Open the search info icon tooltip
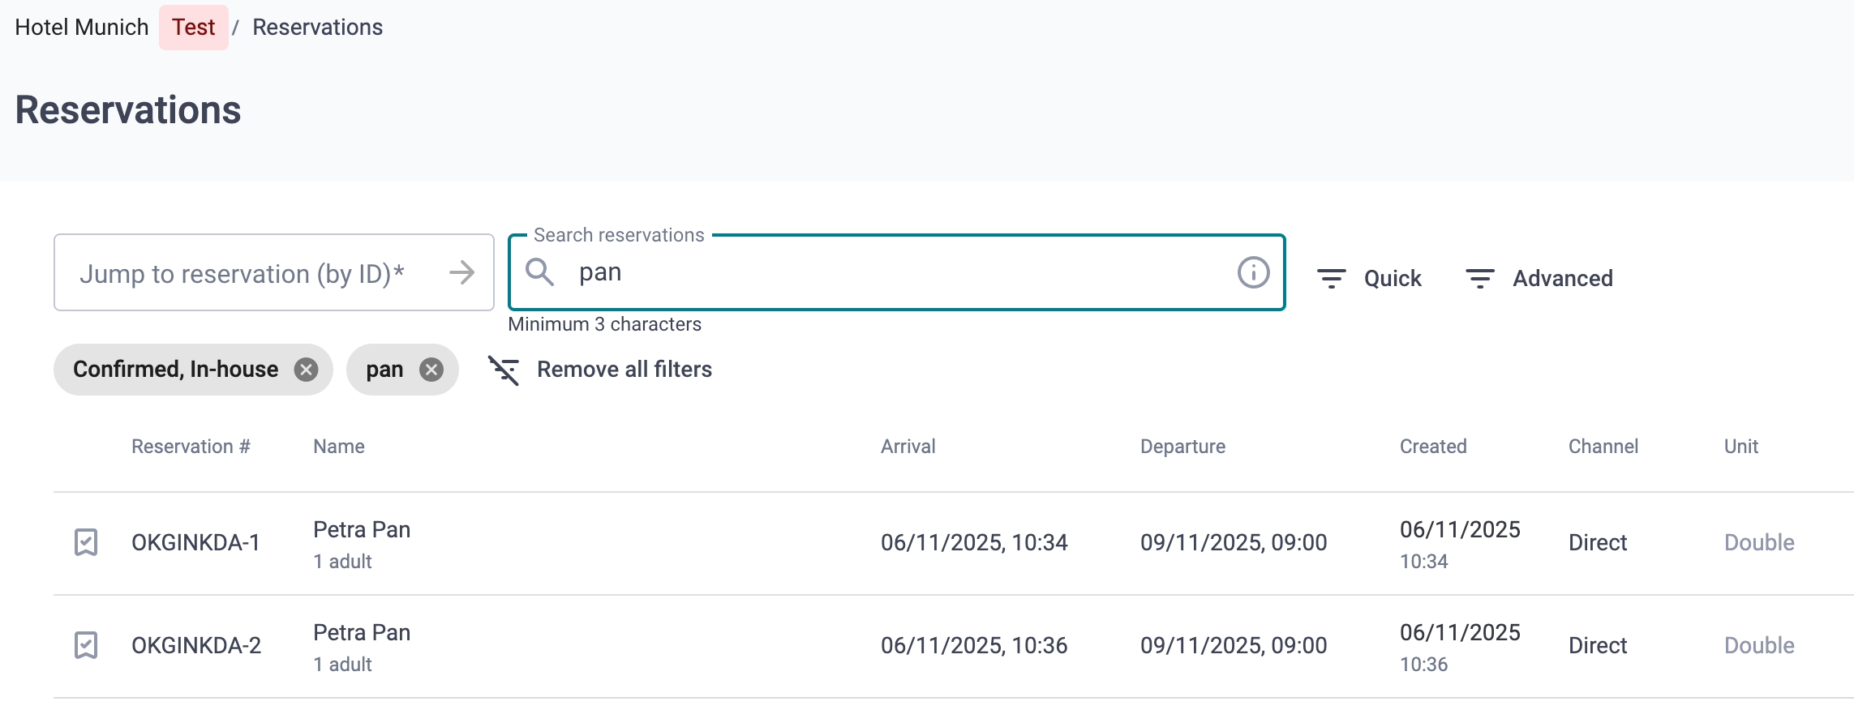The height and width of the screenshot is (710, 1854). (1253, 272)
